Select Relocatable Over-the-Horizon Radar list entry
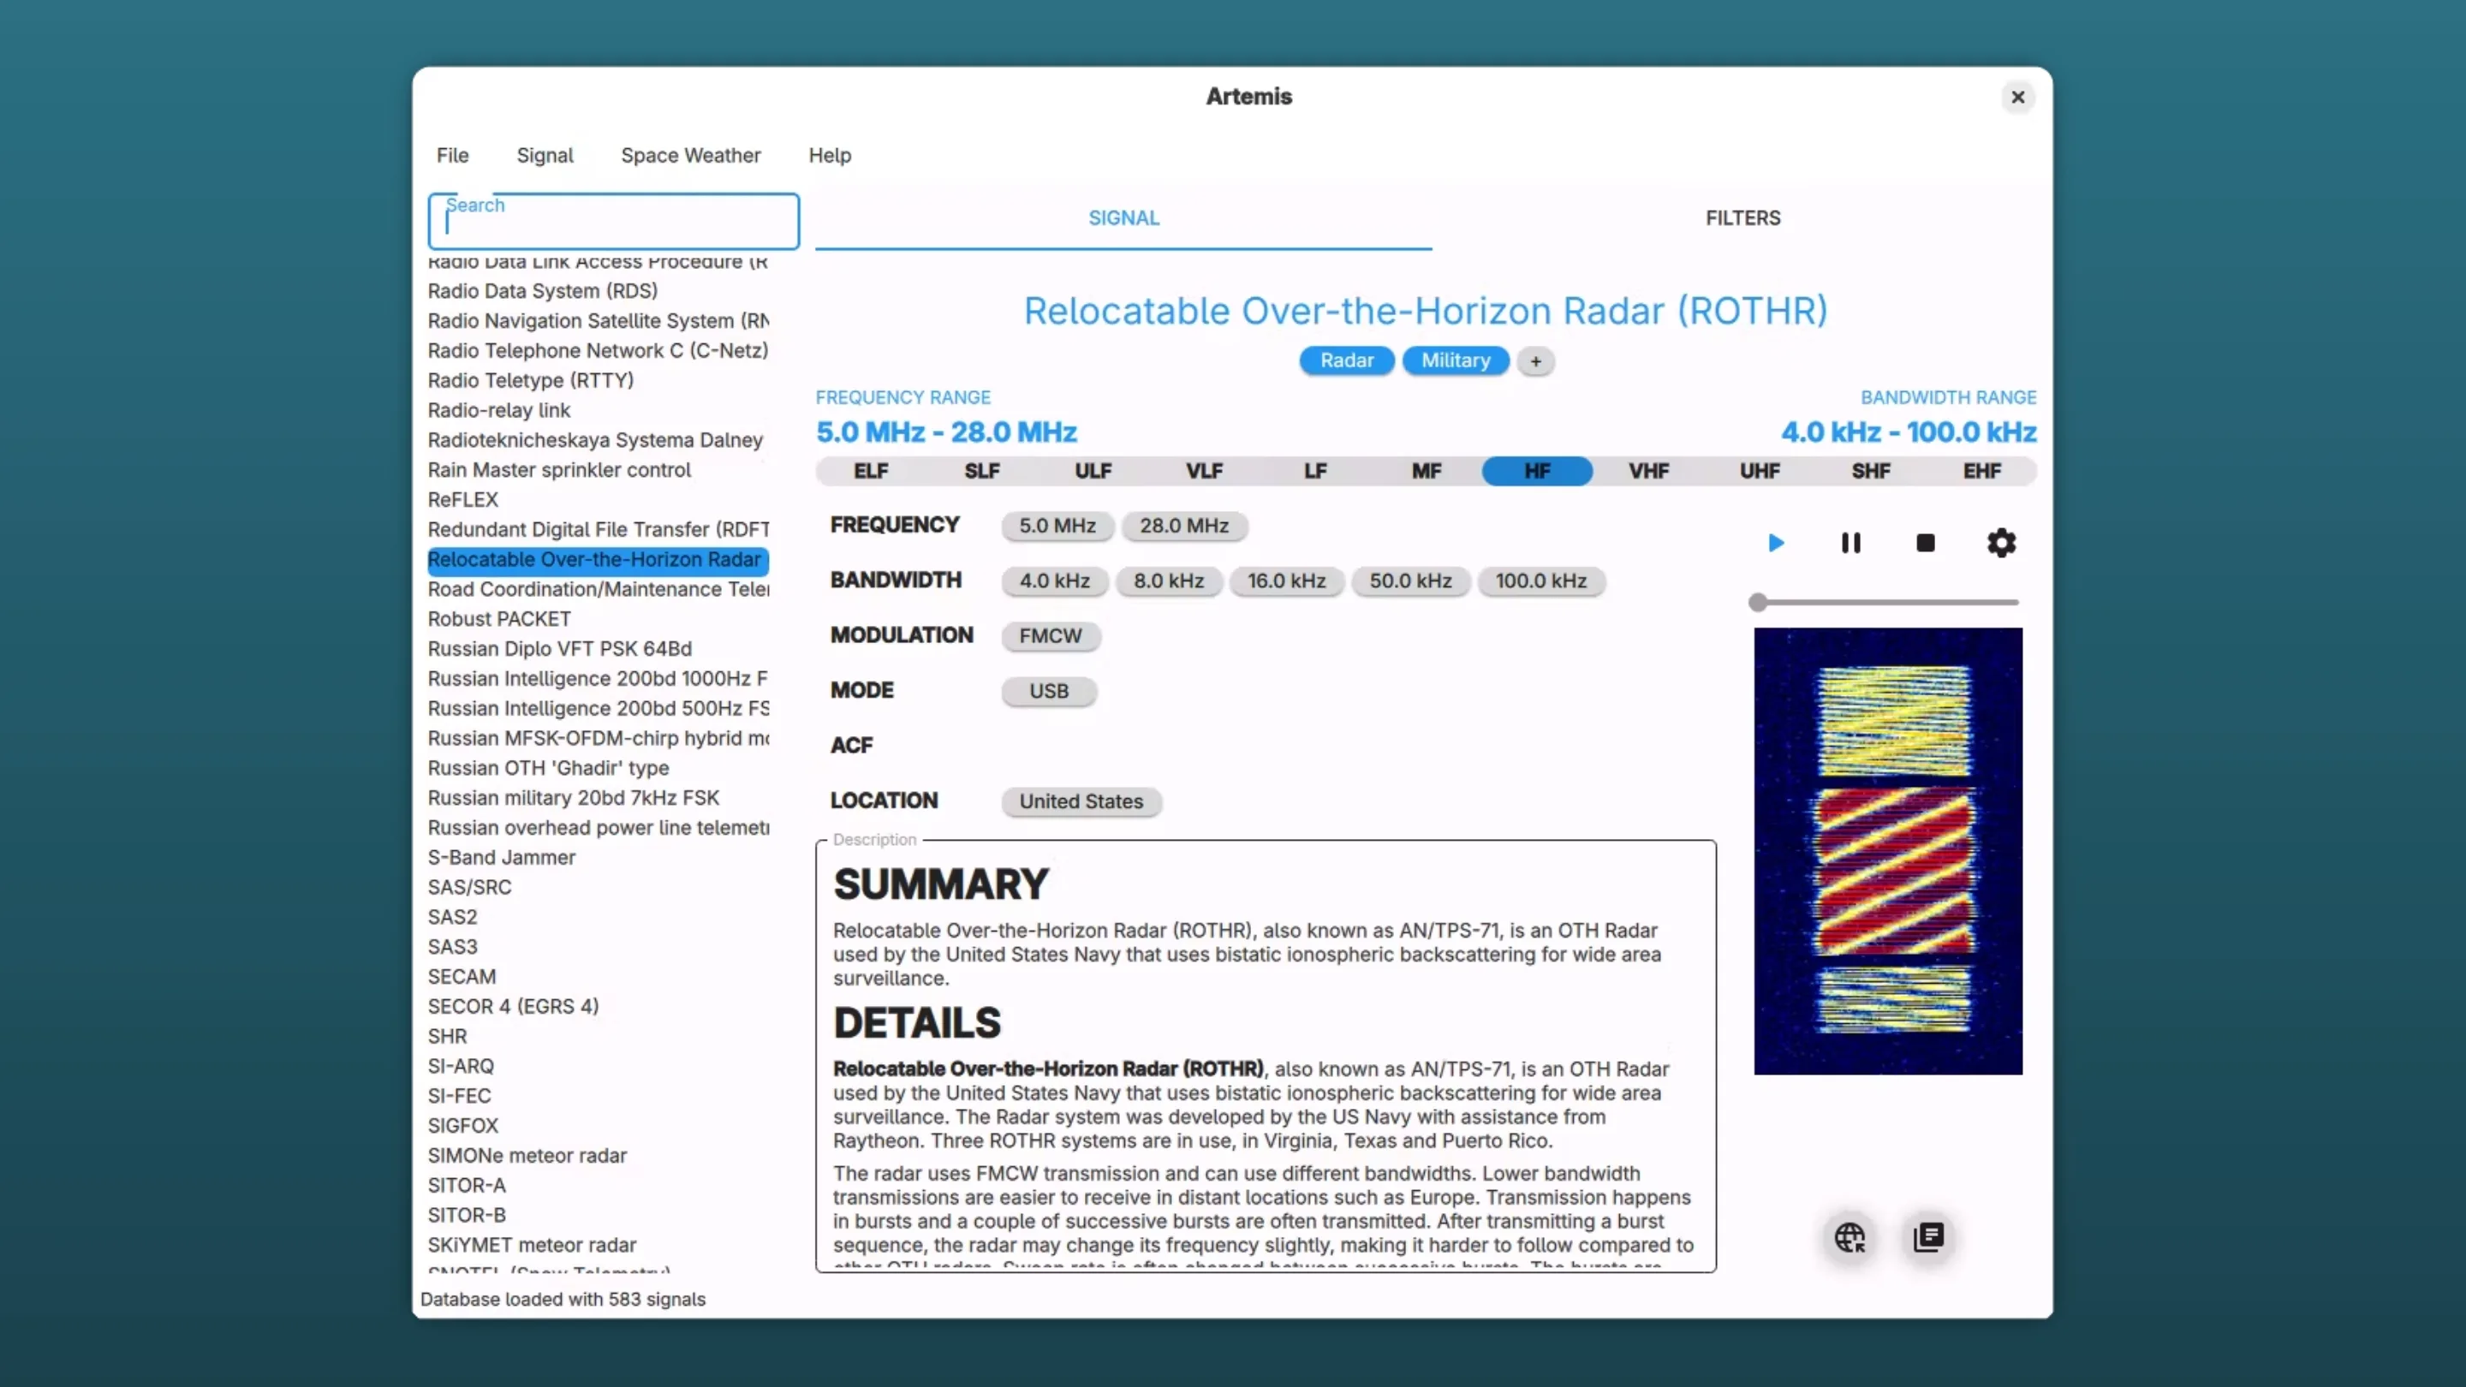Viewport: 2466px width, 1387px height. click(599, 559)
